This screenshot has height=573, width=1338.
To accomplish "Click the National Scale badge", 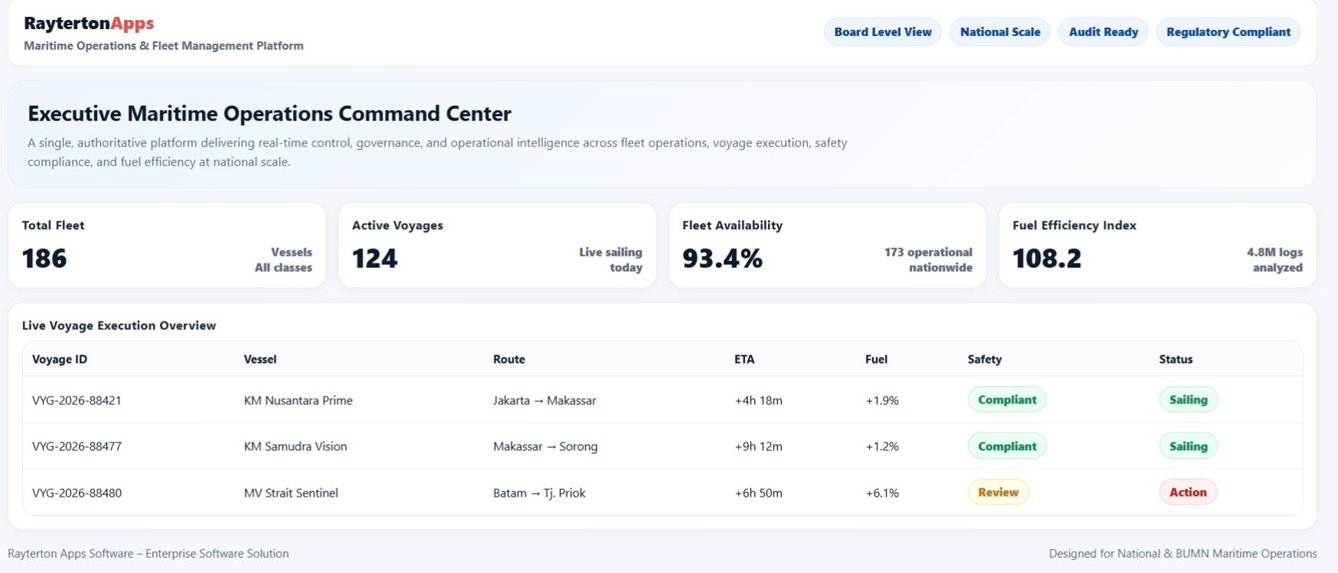I will coord(1000,32).
